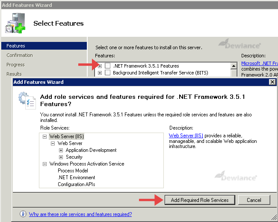Open the Results wizard step
This screenshot has width=278, height=222.
14,74
